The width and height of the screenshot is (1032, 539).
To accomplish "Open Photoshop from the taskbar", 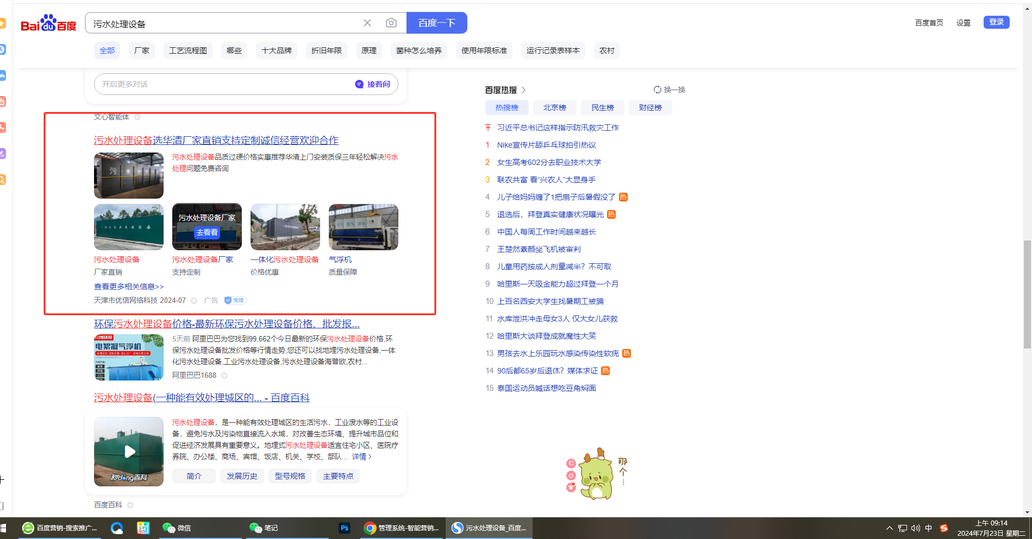I will [x=344, y=528].
